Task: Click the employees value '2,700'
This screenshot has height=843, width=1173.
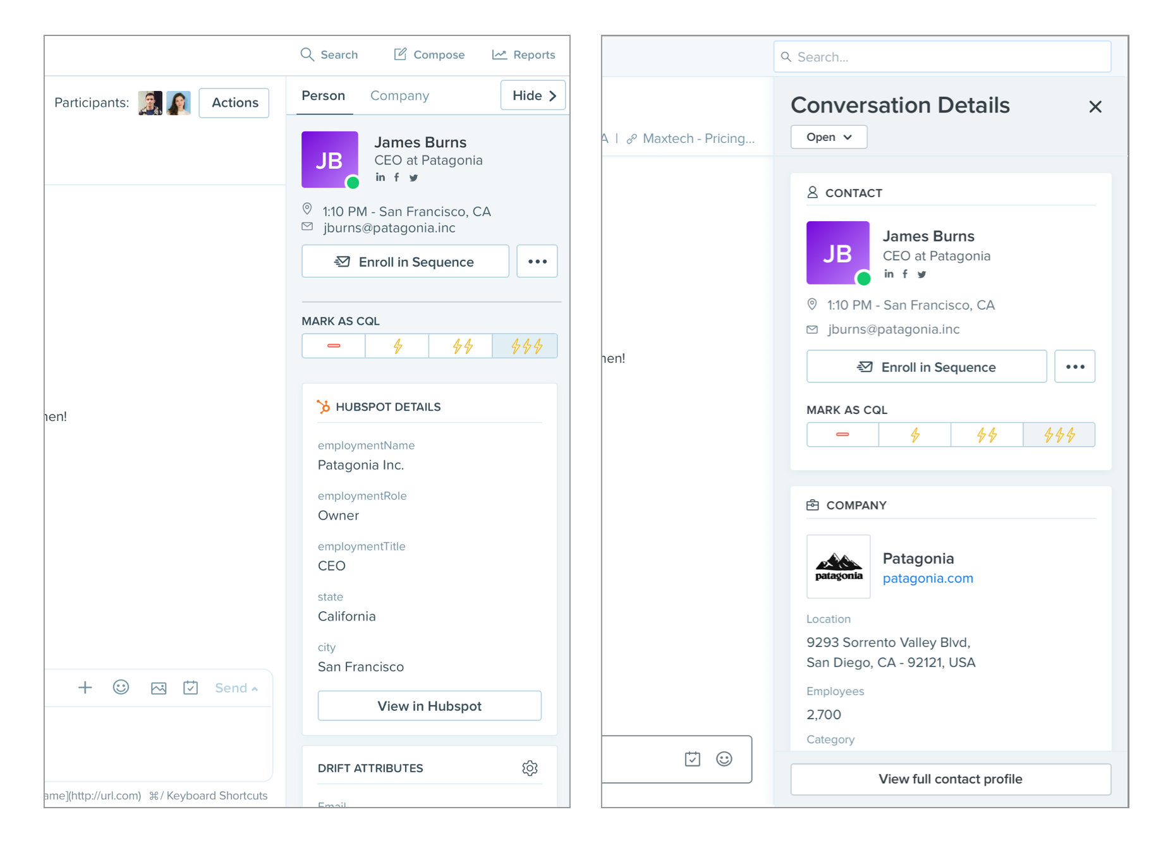Action: (824, 715)
